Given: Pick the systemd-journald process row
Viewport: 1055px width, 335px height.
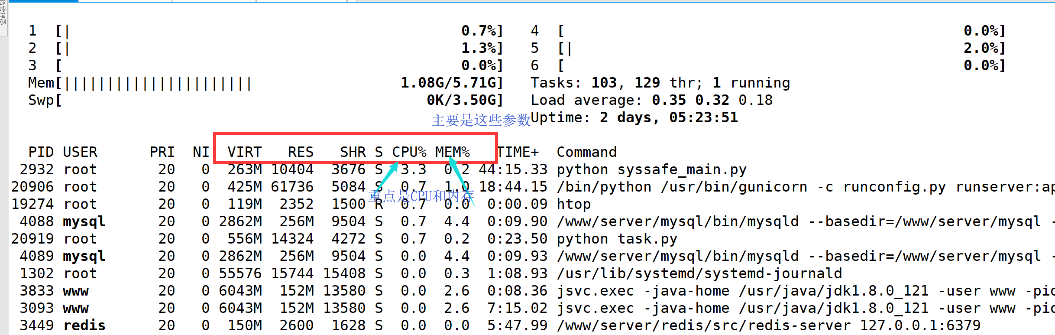Looking at the screenshot, I should click(x=699, y=273).
